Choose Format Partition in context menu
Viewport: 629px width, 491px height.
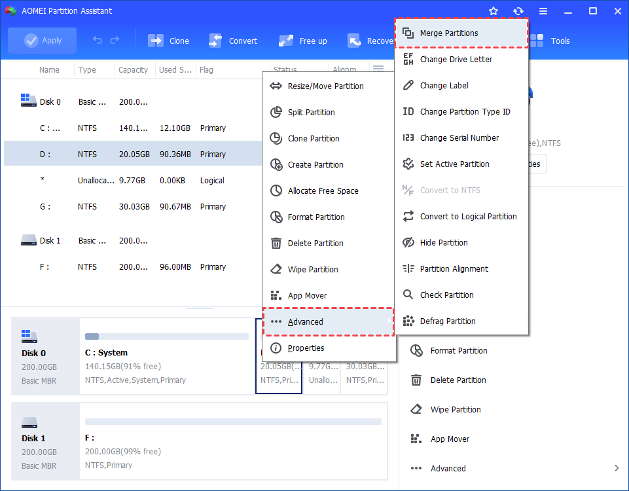point(329,217)
